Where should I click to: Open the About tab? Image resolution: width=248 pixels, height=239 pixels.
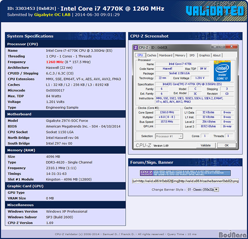[x=217, y=55]
